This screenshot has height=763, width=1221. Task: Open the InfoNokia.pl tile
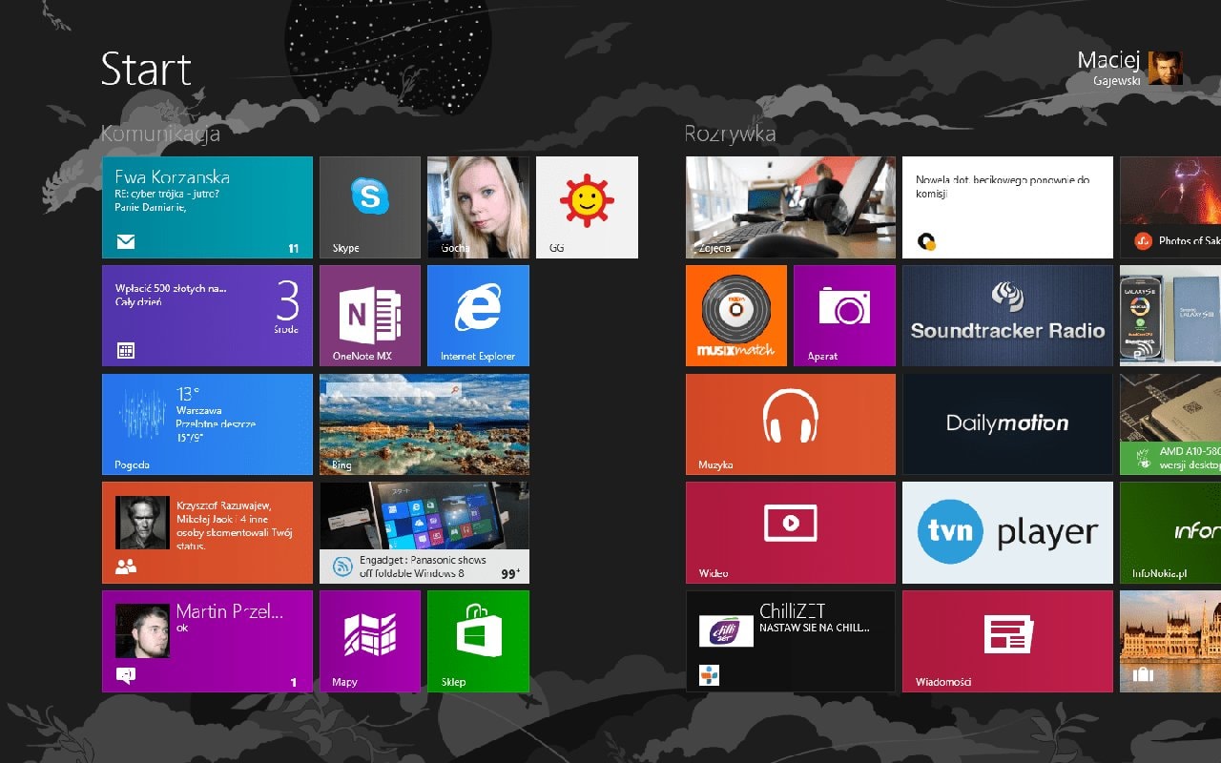coord(1170,532)
